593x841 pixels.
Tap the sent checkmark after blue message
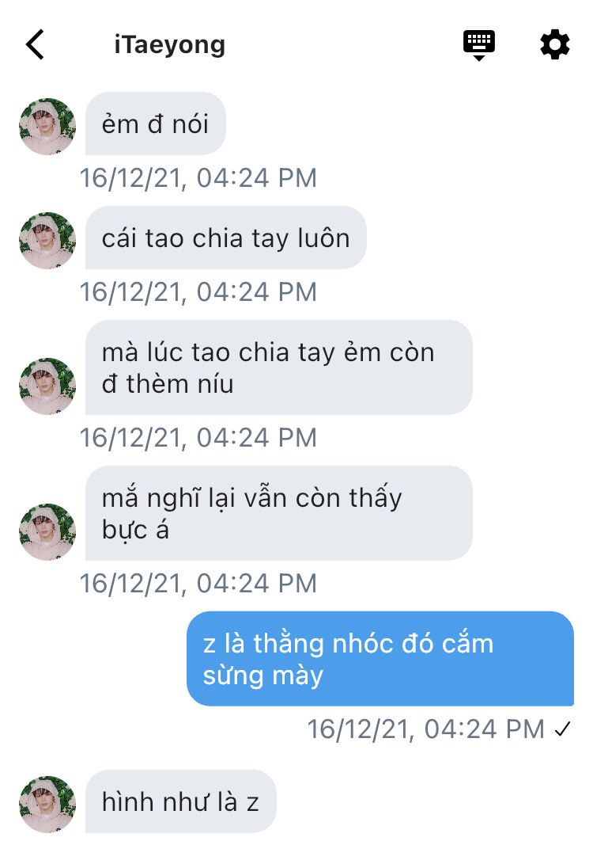562,729
